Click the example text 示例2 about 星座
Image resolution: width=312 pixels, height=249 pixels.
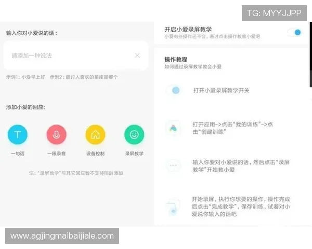point(84,77)
